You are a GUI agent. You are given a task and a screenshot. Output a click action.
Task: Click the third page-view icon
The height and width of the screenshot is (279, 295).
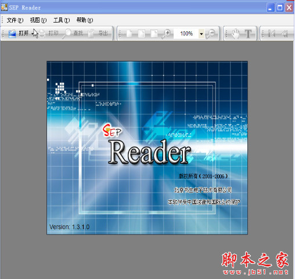point(154,34)
